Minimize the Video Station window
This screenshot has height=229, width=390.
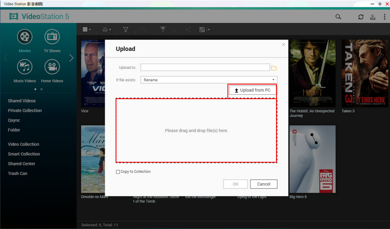point(372,4)
